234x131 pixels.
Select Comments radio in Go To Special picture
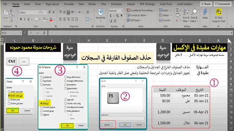41,77
